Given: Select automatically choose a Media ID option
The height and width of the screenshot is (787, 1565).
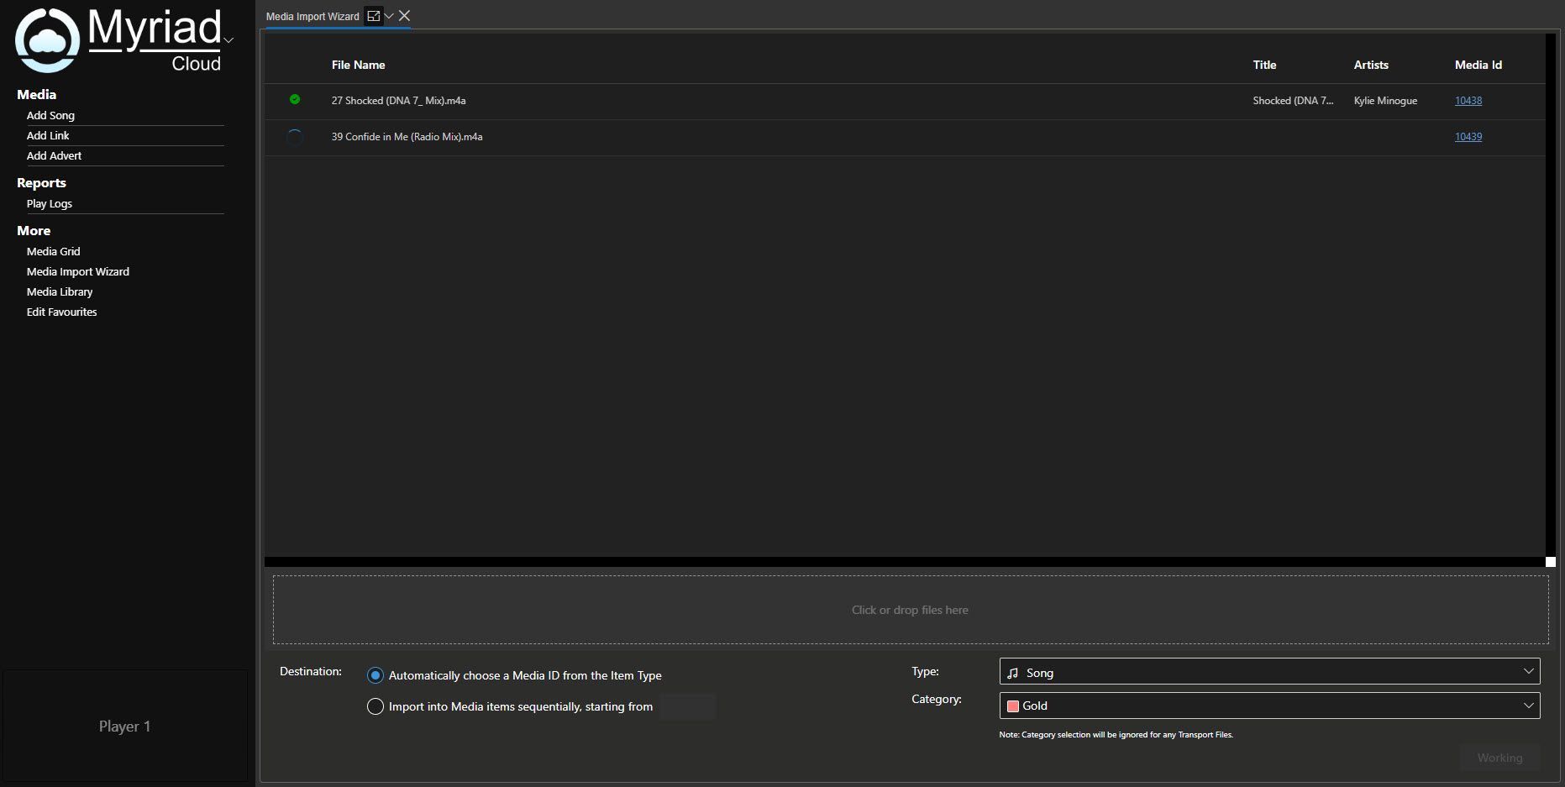Looking at the screenshot, I should pos(375,674).
